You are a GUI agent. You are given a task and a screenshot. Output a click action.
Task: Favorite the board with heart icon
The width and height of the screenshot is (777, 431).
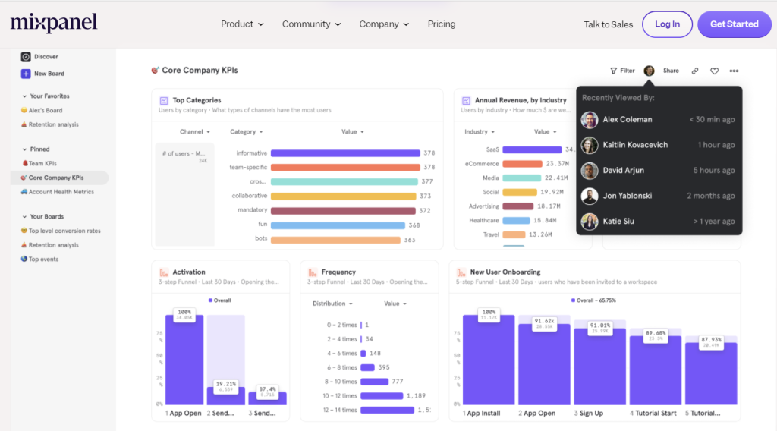714,71
